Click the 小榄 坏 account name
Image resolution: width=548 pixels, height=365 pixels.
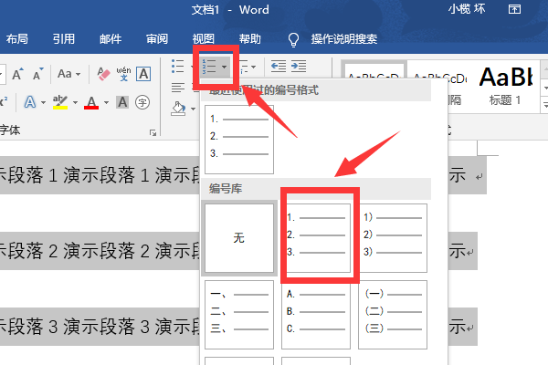pyautogui.click(x=467, y=9)
